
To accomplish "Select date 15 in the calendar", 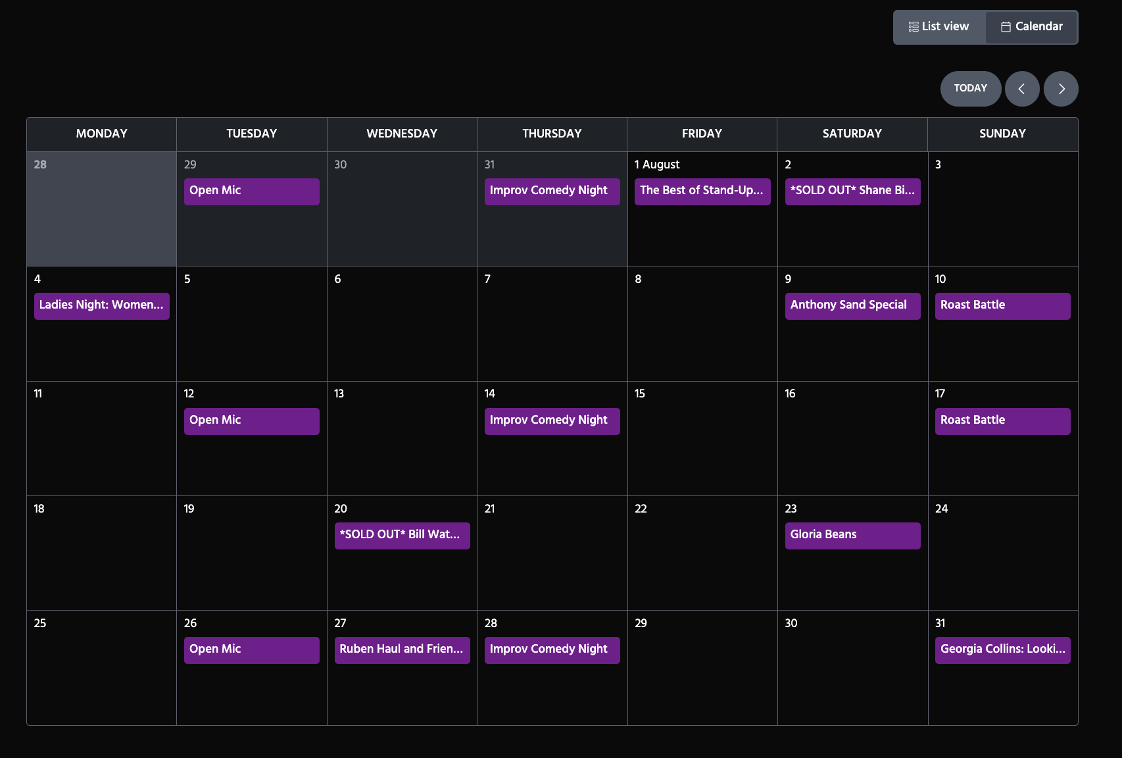I will pyautogui.click(x=702, y=438).
